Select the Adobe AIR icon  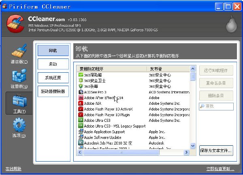(81, 104)
